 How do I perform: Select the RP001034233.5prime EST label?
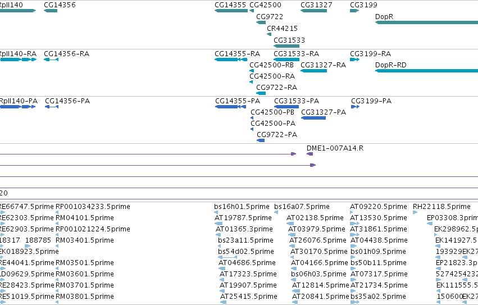[93, 207]
